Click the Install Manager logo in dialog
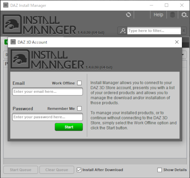The image size is (190, 178). (47, 59)
